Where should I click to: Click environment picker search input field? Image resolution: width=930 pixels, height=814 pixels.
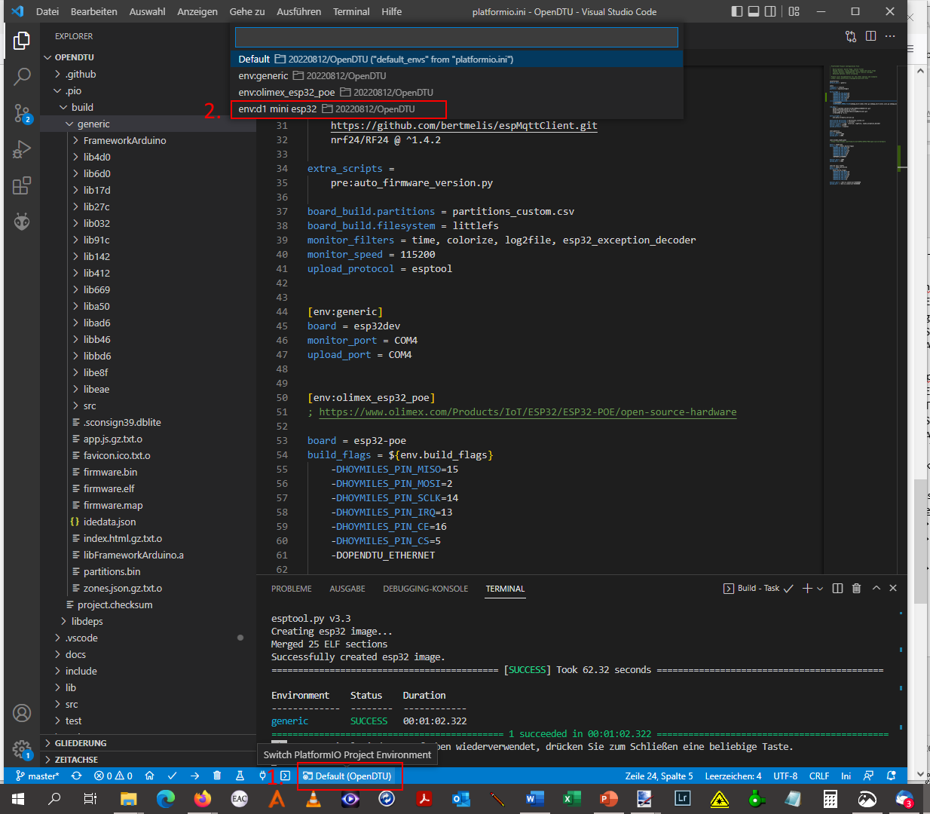(457, 37)
